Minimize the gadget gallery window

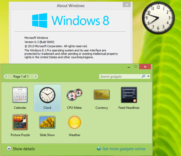pos(129,67)
